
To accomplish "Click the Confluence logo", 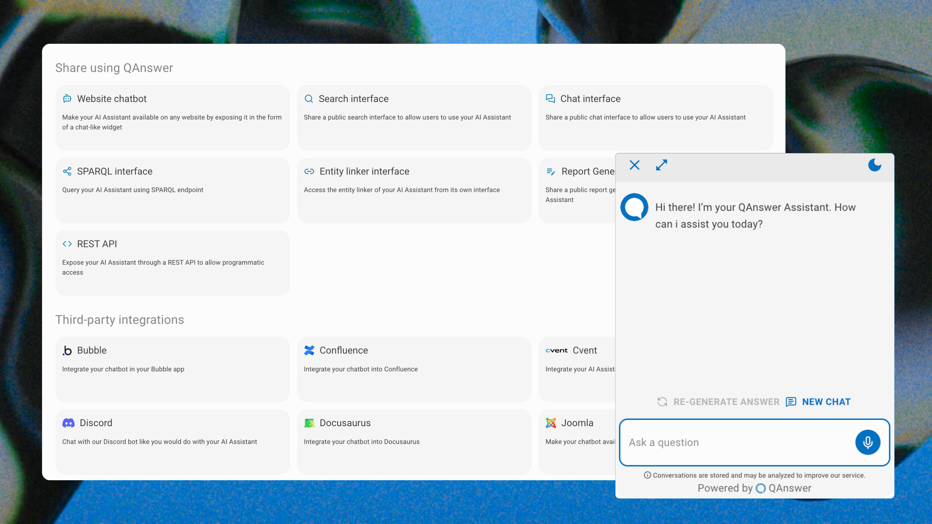I will click(309, 350).
